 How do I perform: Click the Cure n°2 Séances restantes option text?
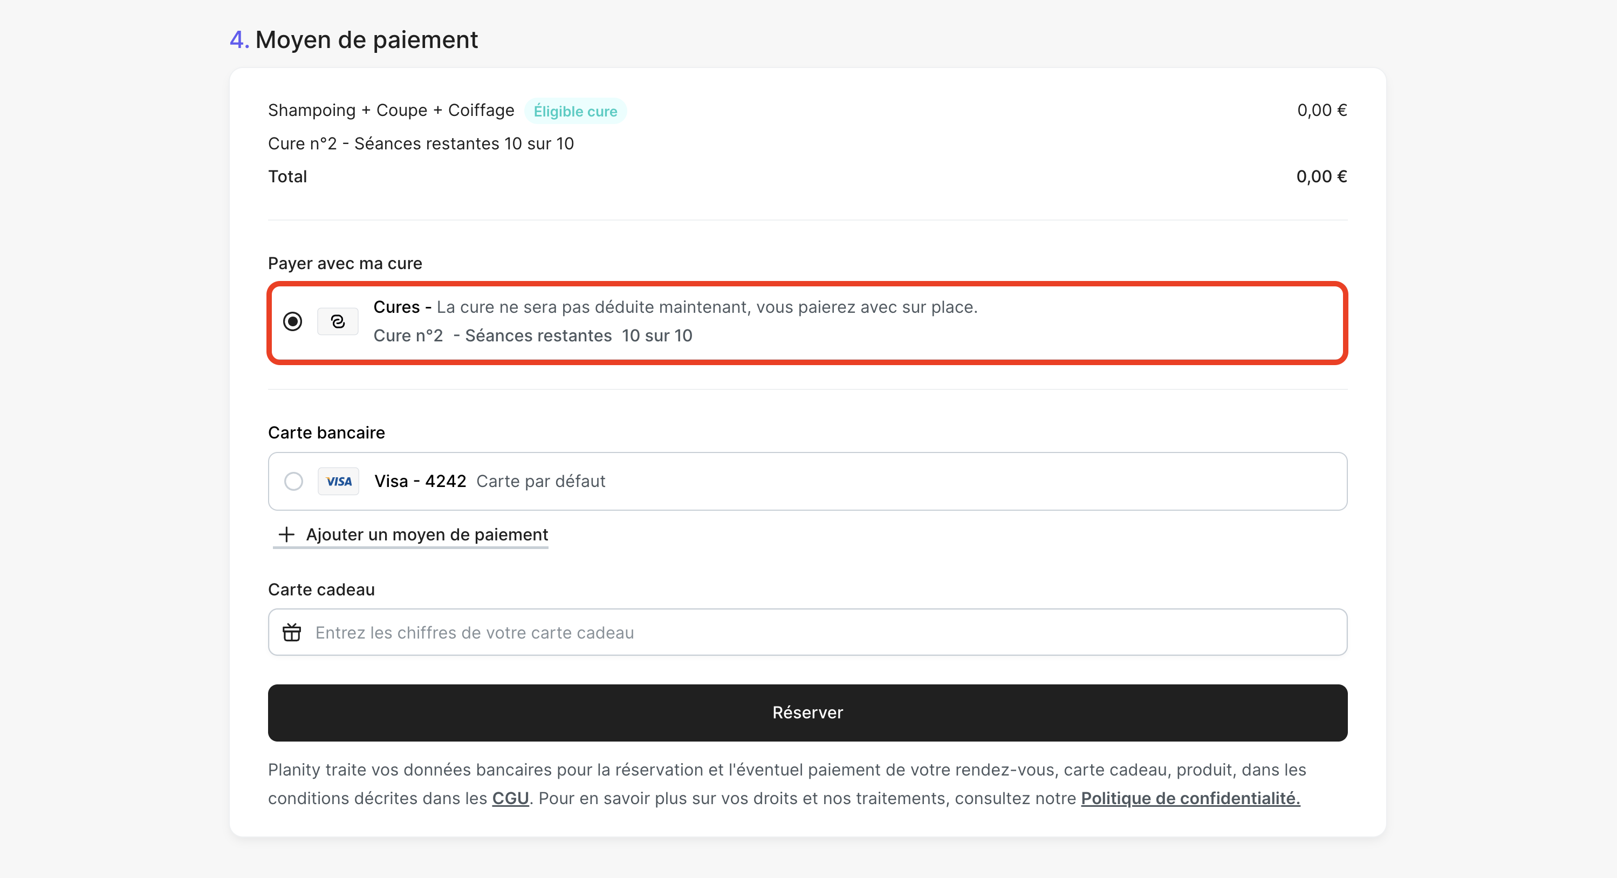tap(532, 336)
